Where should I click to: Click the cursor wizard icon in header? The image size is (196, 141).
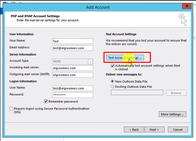coord(183,20)
